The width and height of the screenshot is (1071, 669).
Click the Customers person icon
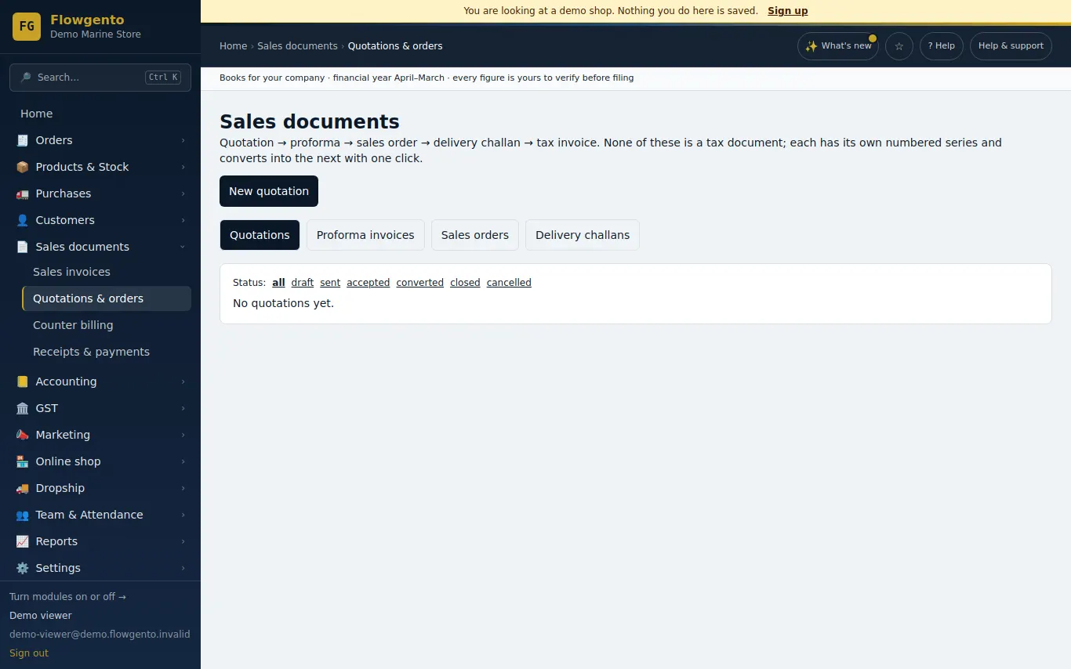(x=22, y=220)
